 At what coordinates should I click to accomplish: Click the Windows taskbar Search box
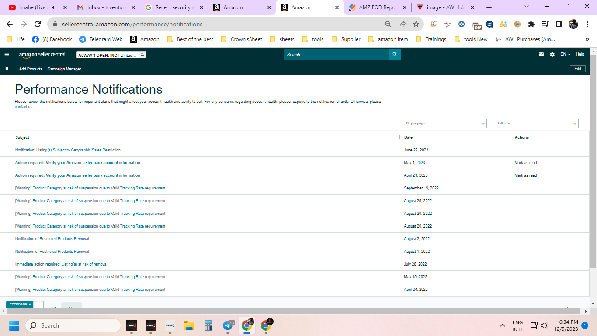(73, 325)
